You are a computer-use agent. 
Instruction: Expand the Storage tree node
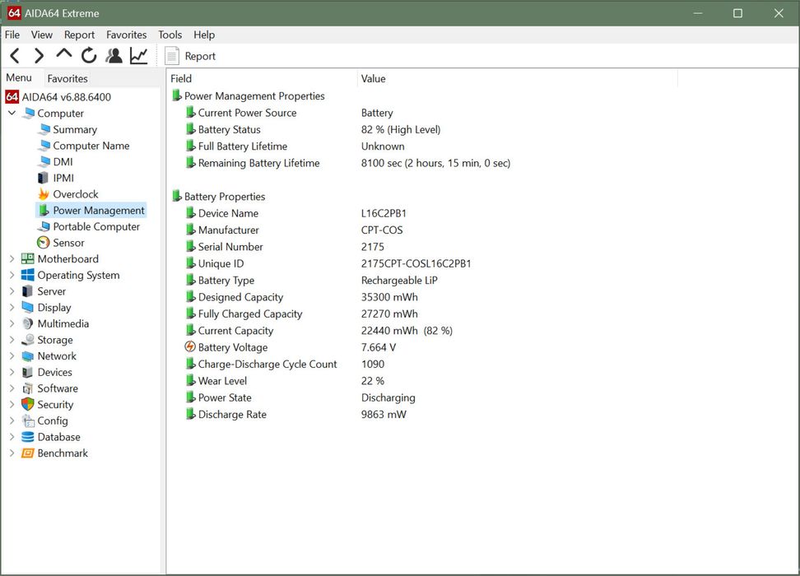(12, 340)
